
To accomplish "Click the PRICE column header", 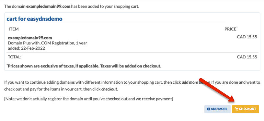I will (231, 29).
